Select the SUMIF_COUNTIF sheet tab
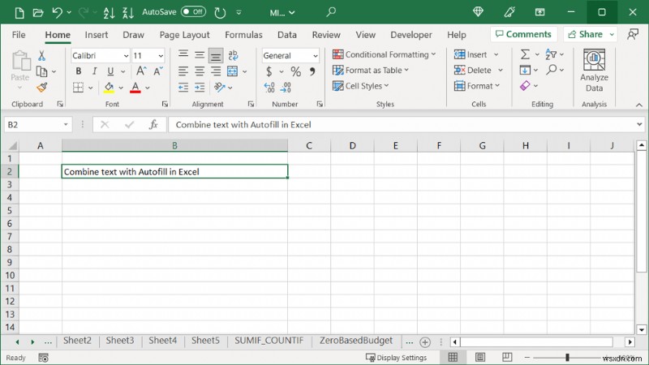649x365 pixels. point(269,341)
